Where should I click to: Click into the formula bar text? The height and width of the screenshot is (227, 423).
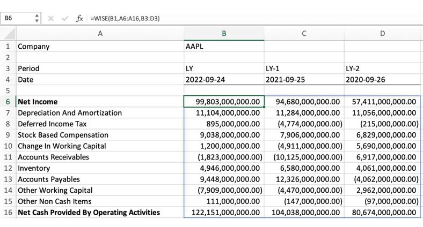pyautogui.click(x=215, y=18)
